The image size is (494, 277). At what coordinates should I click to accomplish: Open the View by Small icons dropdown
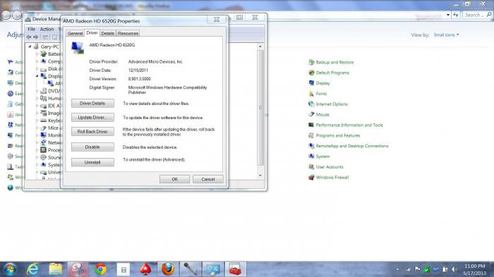pos(446,35)
